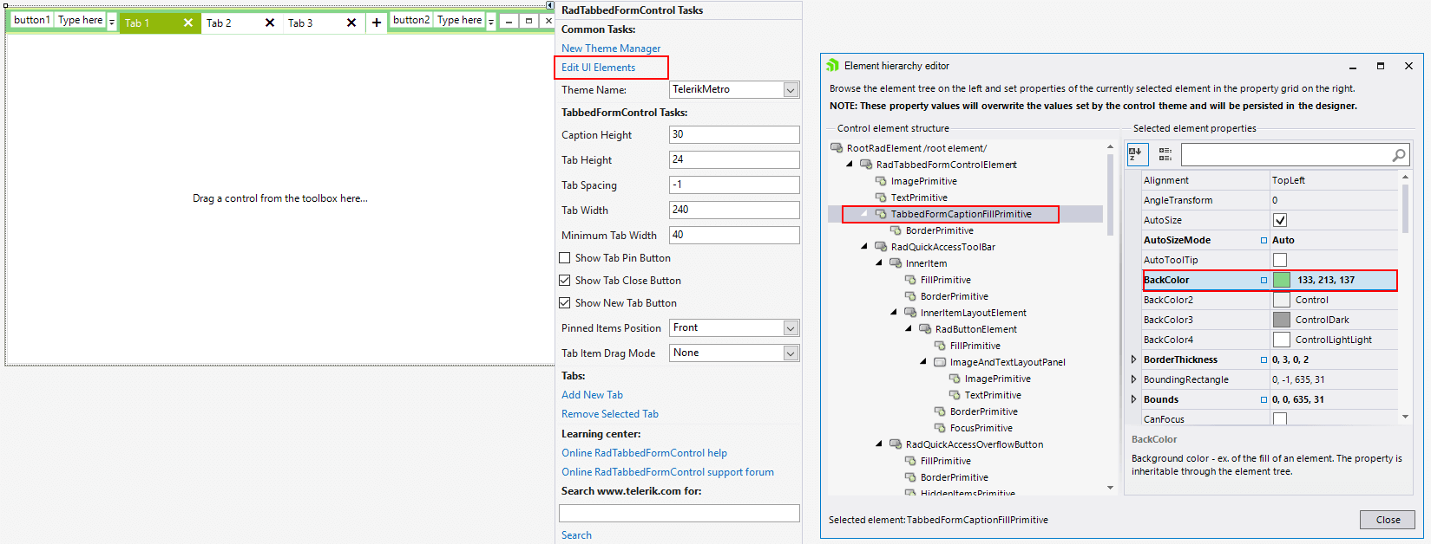Click the FocusPrimitive node icon

click(x=940, y=428)
